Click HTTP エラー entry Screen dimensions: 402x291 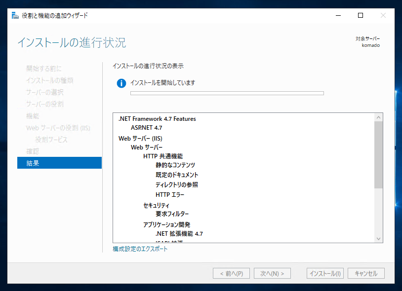tap(170, 194)
